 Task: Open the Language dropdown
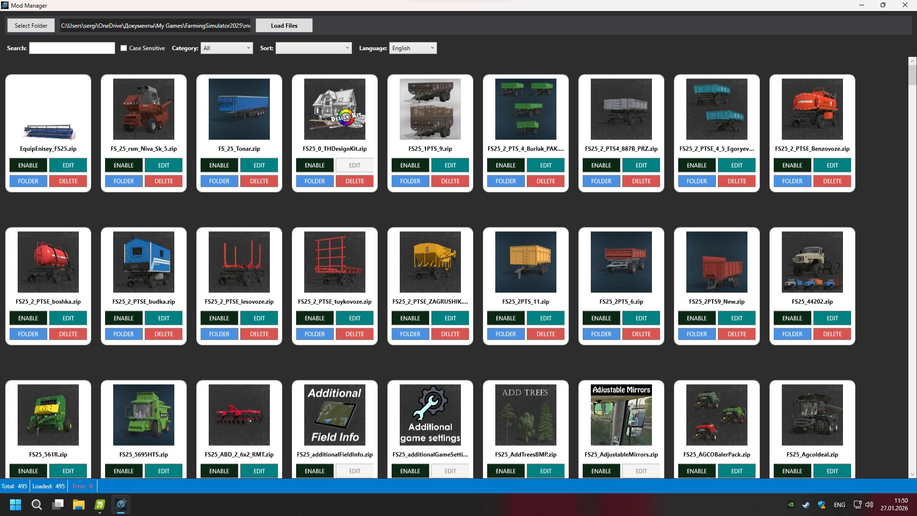click(412, 48)
